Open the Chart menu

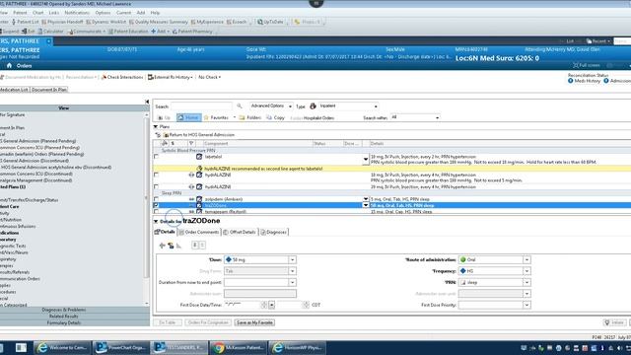(37, 13)
